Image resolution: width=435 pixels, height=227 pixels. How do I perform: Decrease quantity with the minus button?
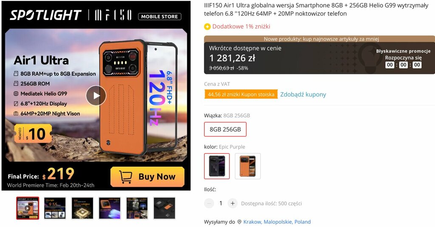point(209,204)
